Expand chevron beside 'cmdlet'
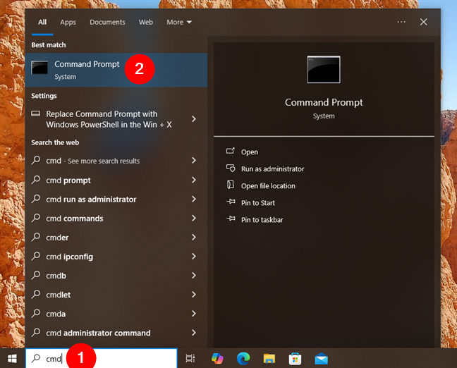Screen dimensions: 457x368 click(194, 294)
